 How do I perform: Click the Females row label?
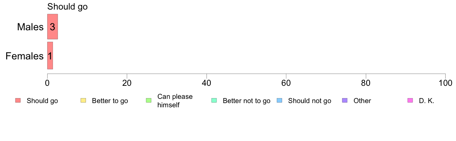click(x=25, y=56)
